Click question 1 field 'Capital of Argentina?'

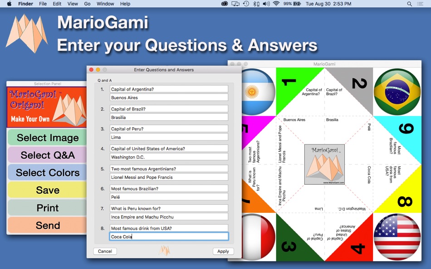tap(169, 89)
